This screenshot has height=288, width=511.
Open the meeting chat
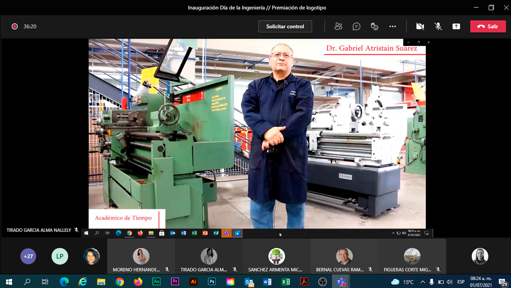356,26
